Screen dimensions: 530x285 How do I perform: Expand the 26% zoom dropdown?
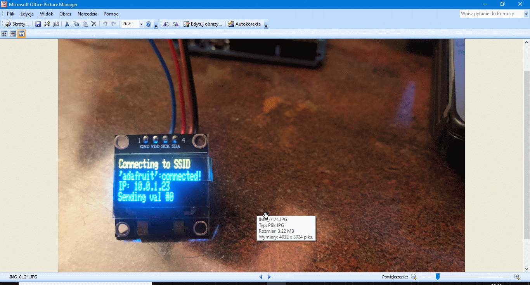141,24
